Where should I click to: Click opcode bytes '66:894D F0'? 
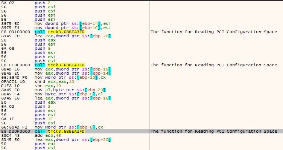pos(14,78)
